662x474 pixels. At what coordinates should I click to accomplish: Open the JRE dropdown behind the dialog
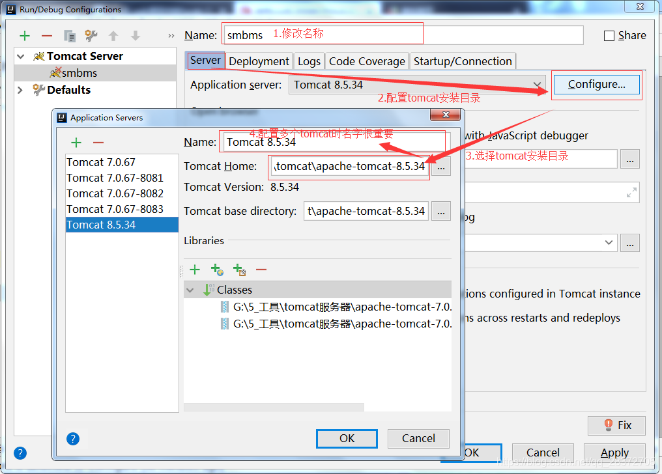[x=609, y=243]
